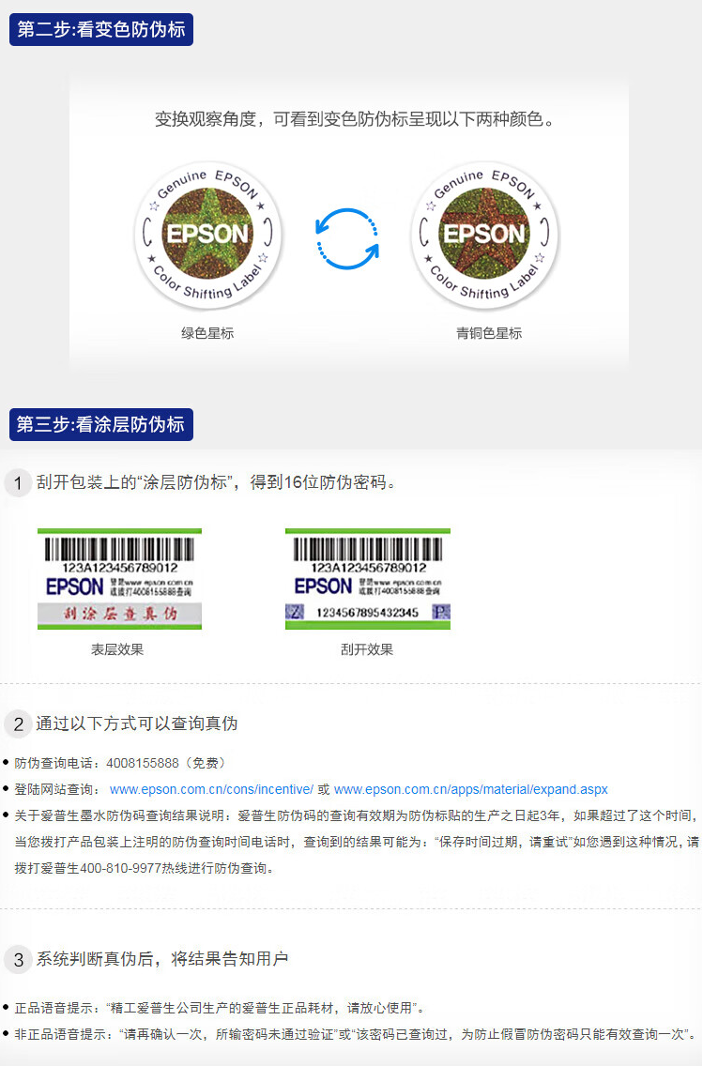Screen dimensions: 703x1066
Task: Click the step number 1 circle
Action: tap(19, 482)
